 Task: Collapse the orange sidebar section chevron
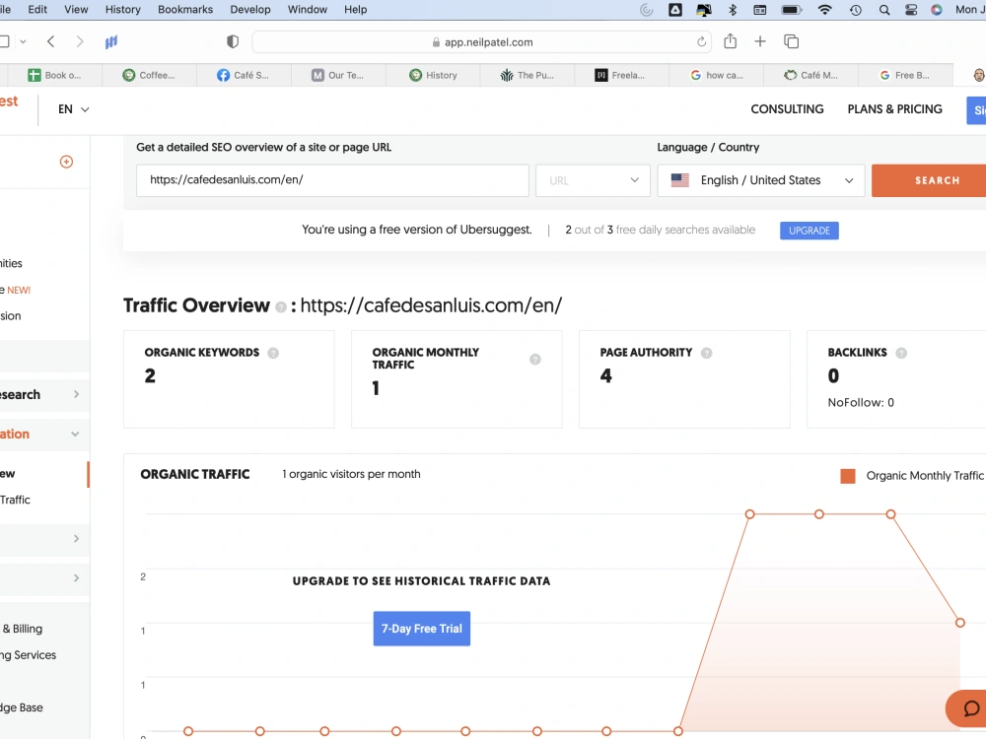pos(76,435)
